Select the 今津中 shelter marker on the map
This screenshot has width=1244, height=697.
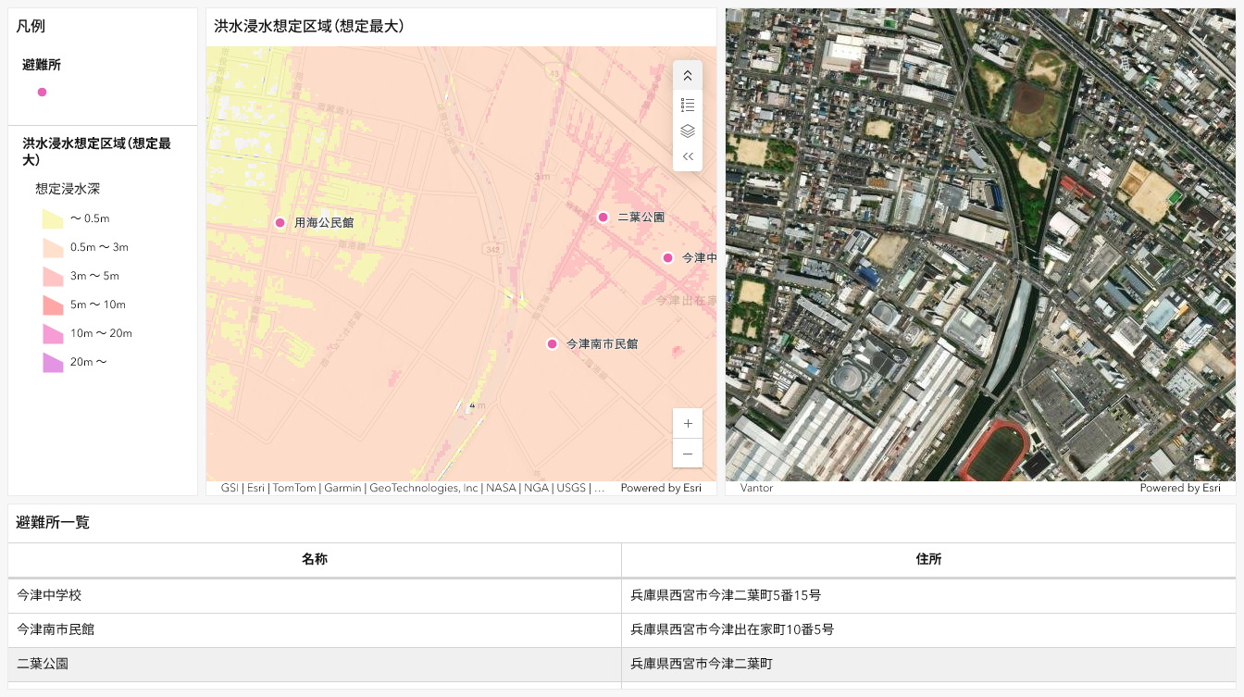point(668,257)
